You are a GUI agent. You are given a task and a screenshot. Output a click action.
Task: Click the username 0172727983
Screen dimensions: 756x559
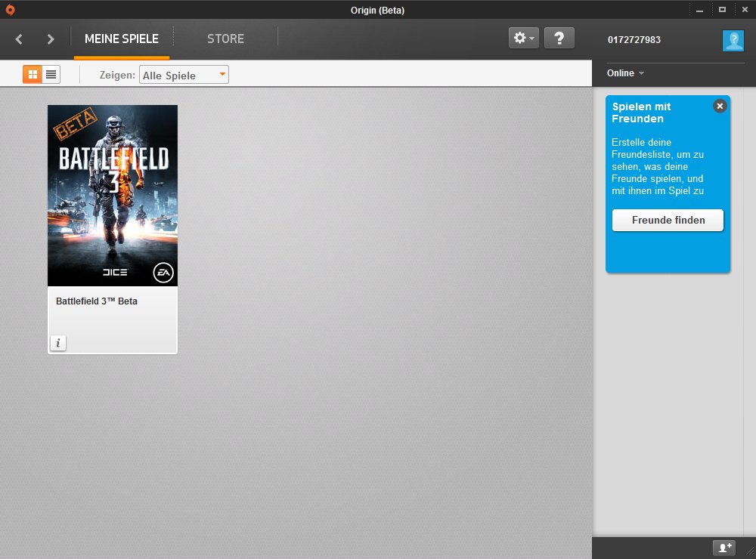tap(634, 39)
